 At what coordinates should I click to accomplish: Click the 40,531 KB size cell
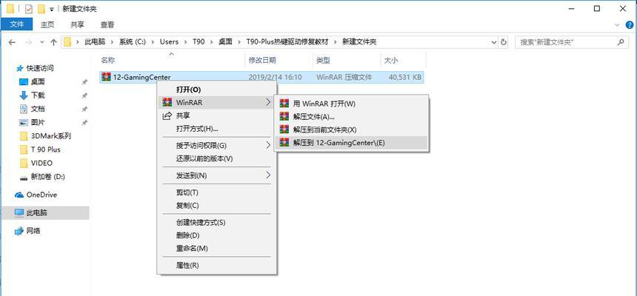[x=405, y=77]
